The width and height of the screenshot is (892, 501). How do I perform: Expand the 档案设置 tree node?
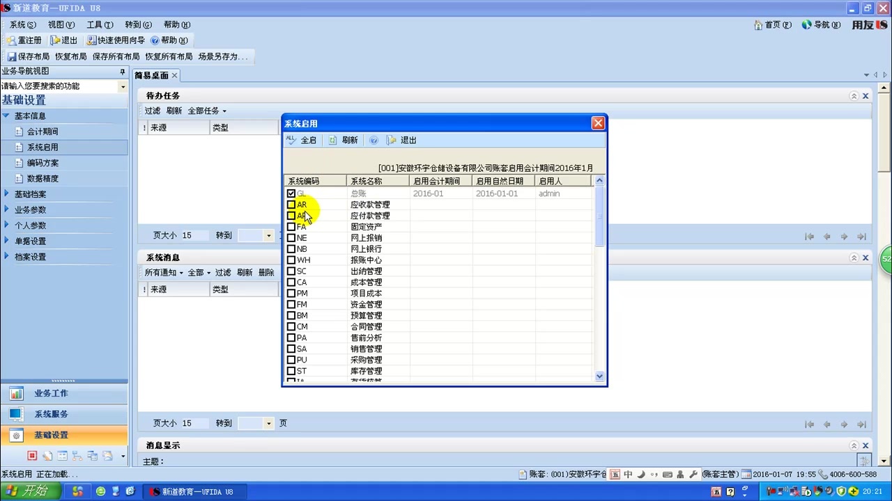pos(6,257)
